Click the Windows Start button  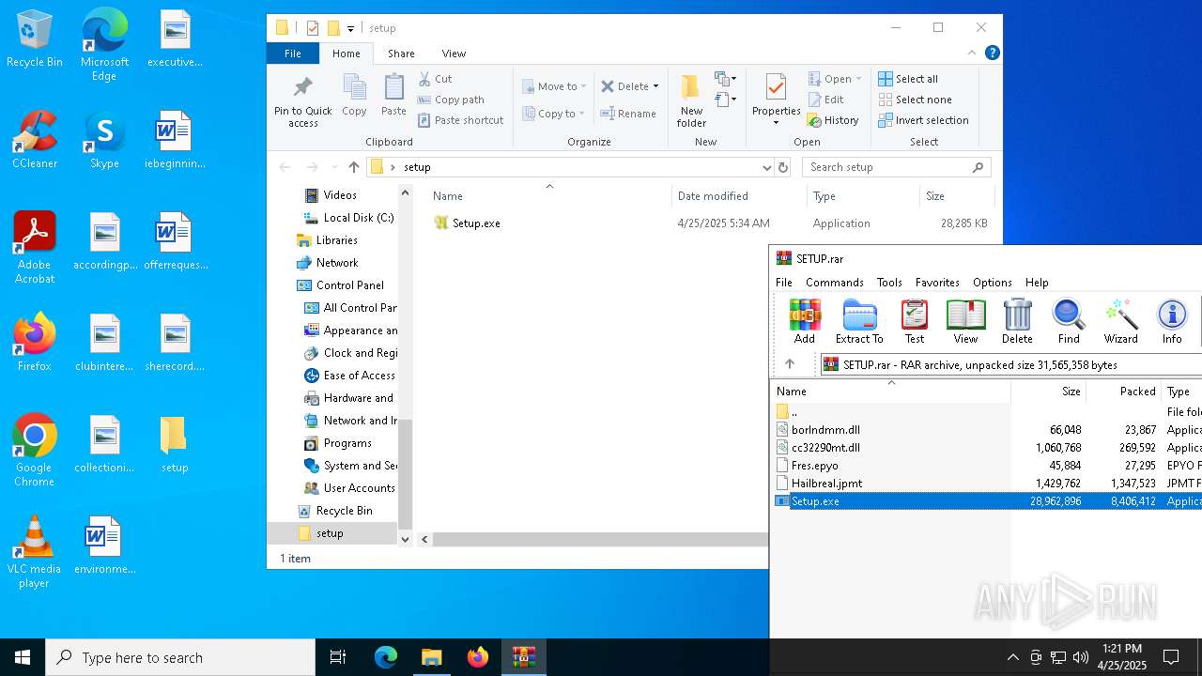23,657
